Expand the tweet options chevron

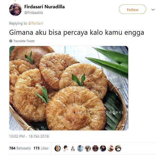(x=153, y=10)
